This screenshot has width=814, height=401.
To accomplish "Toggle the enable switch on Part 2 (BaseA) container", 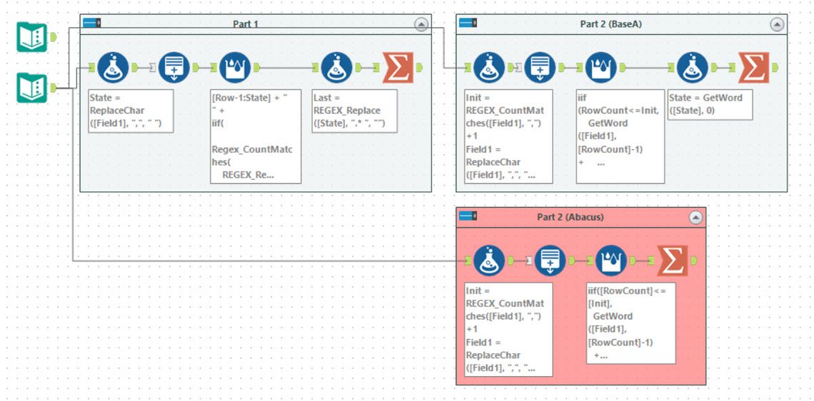I will (x=468, y=24).
